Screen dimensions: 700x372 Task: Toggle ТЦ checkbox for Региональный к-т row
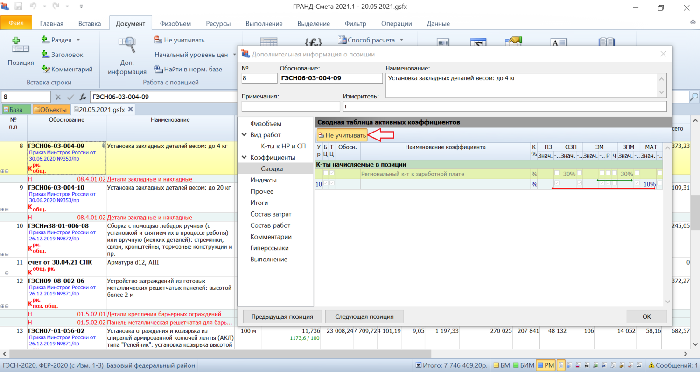332,174
